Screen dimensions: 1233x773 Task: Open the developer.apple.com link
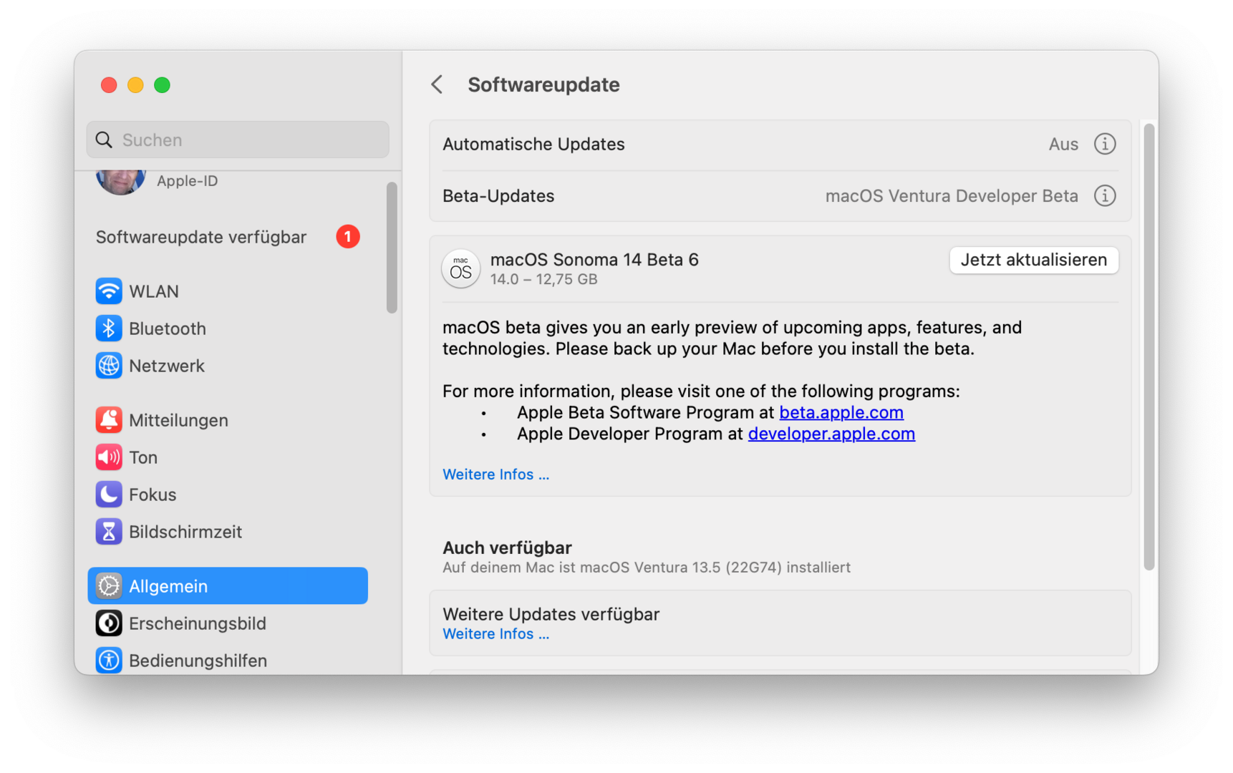point(831,434)
